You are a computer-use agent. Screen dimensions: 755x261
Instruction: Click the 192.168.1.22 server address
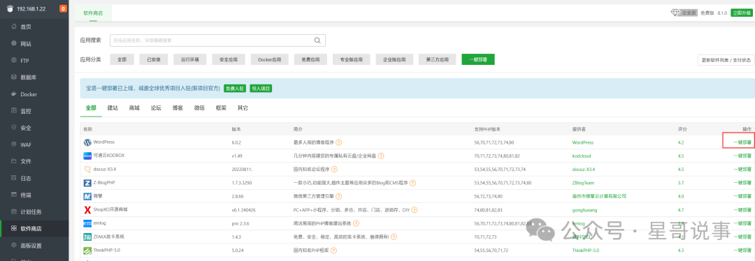(x=32, y=8)
